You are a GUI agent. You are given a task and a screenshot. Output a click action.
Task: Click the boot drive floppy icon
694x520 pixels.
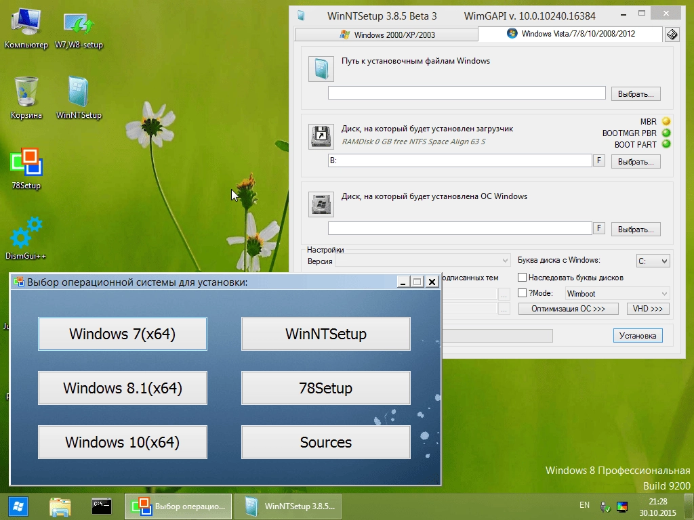click(321, 137)
